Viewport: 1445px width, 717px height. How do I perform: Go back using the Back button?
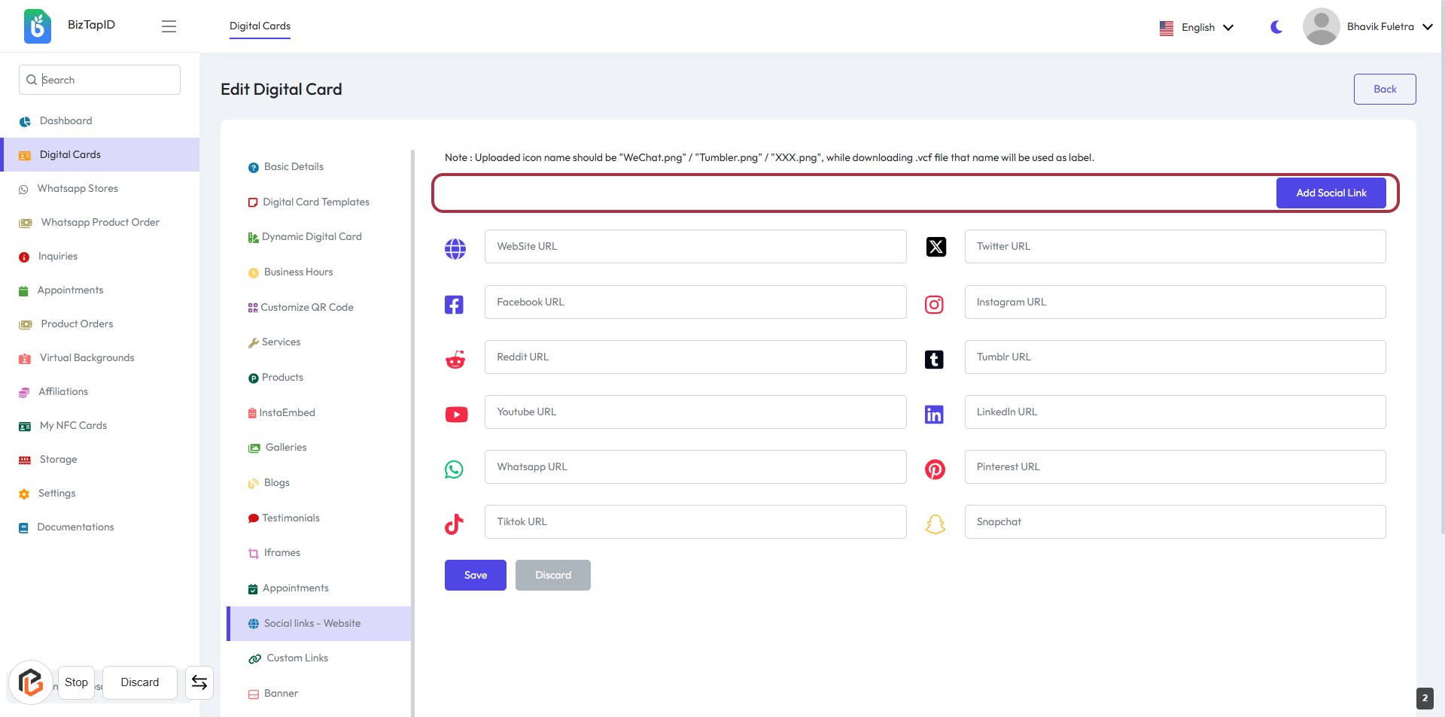point(1384,89)
